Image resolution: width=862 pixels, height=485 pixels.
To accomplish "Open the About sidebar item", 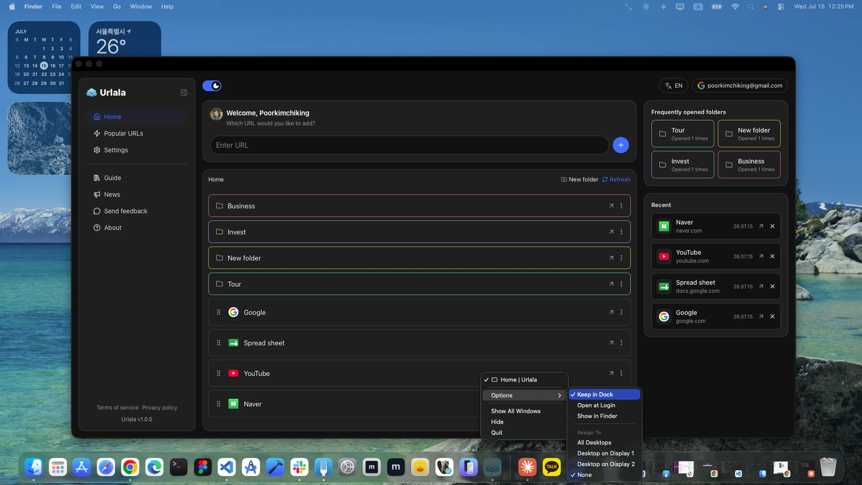I will (136, 228).
